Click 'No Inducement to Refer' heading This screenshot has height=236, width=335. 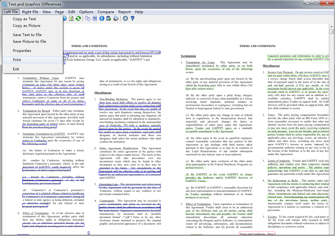tap(283, 180)
